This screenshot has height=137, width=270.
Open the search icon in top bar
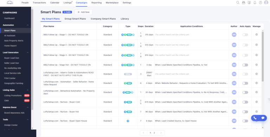[x=238, y=2]
